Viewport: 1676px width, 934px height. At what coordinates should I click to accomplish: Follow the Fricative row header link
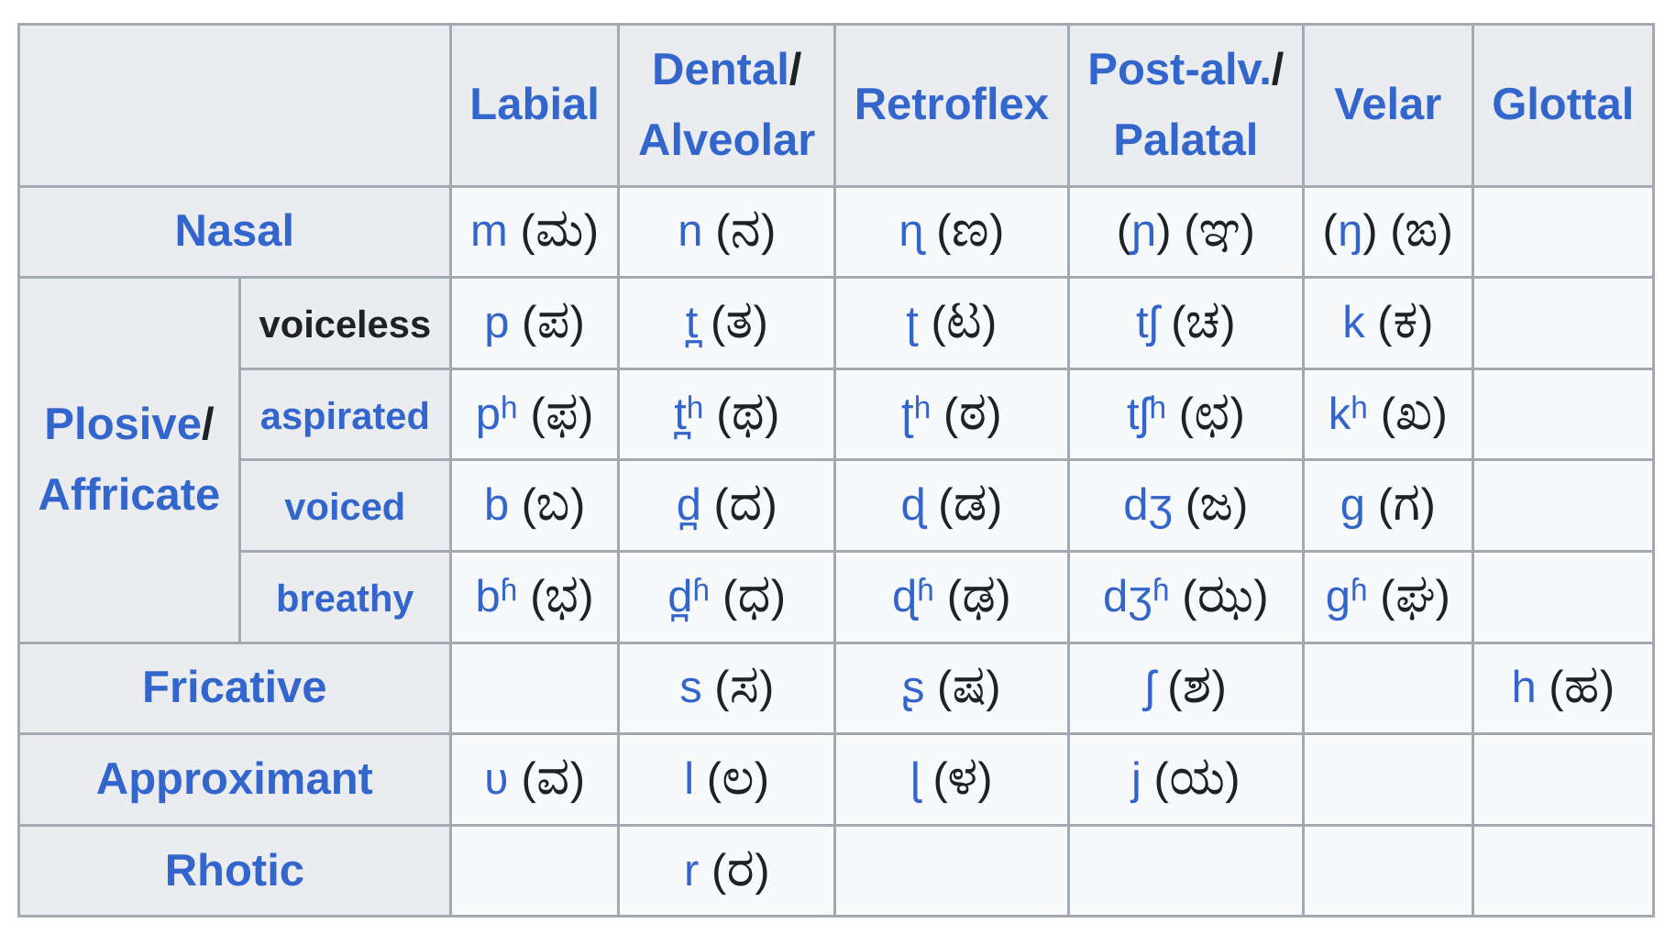click(x=234, y=687)
